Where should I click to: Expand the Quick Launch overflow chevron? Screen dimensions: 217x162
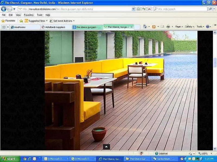tap(39, 158)
